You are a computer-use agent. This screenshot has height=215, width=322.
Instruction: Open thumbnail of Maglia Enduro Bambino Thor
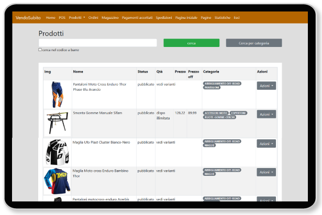coord(57,181)
